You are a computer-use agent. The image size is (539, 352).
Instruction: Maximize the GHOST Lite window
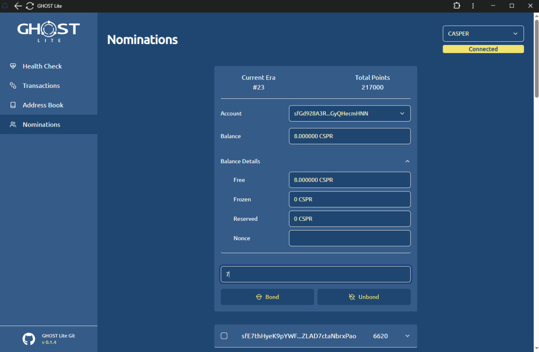(512, 6)
